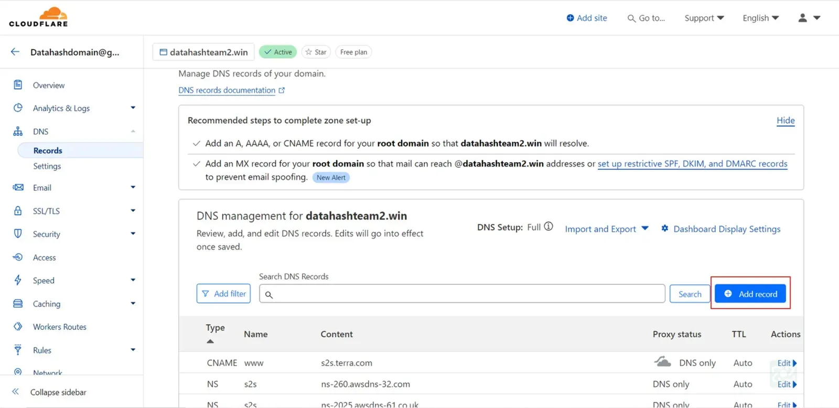Click the Name column header
This screenshot has width=839, height=408.
pyautogui.click(x=256, y=334)
